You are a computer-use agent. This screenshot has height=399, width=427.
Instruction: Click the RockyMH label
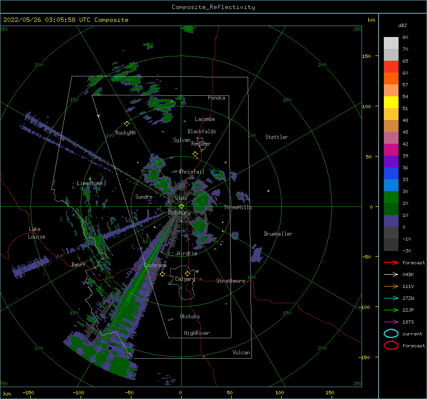tap(125, 133)
